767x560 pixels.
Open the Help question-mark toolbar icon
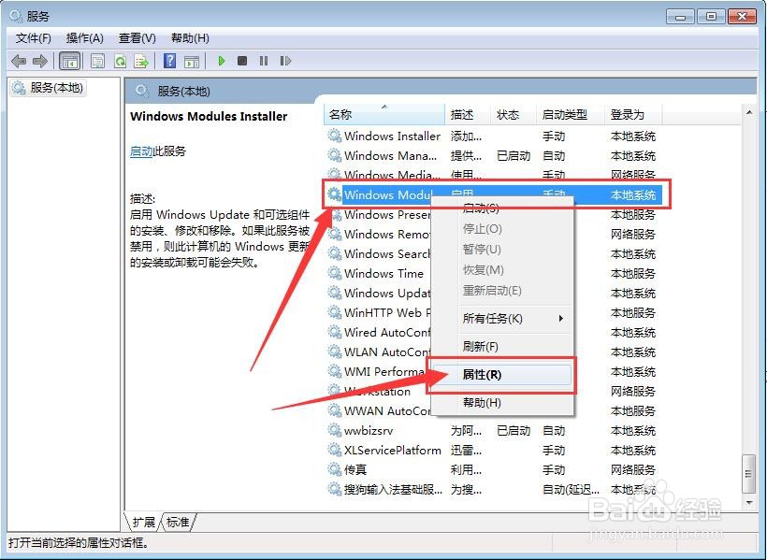pyautogui.click(x=169, y=61)
